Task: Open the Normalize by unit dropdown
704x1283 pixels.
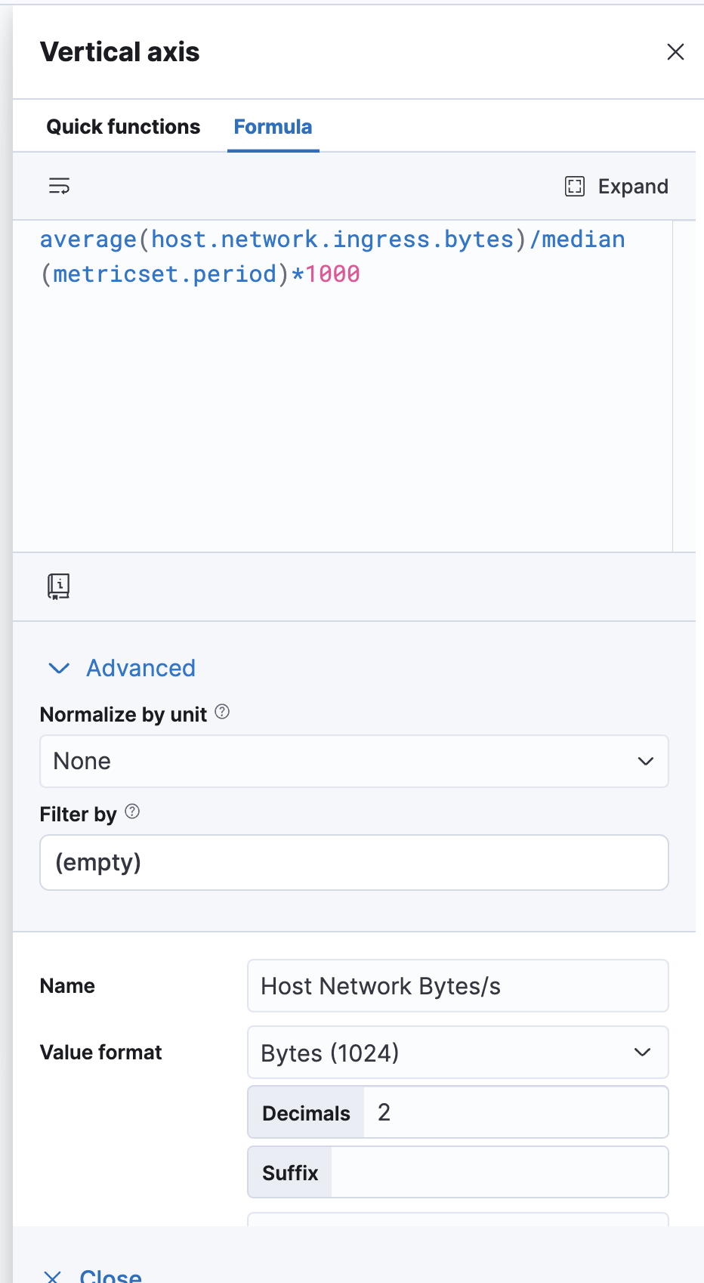Action: pyautogui.click(x=354, y=761)
